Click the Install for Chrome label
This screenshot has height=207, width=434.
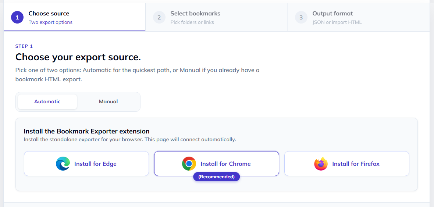[x=225, y=164]
